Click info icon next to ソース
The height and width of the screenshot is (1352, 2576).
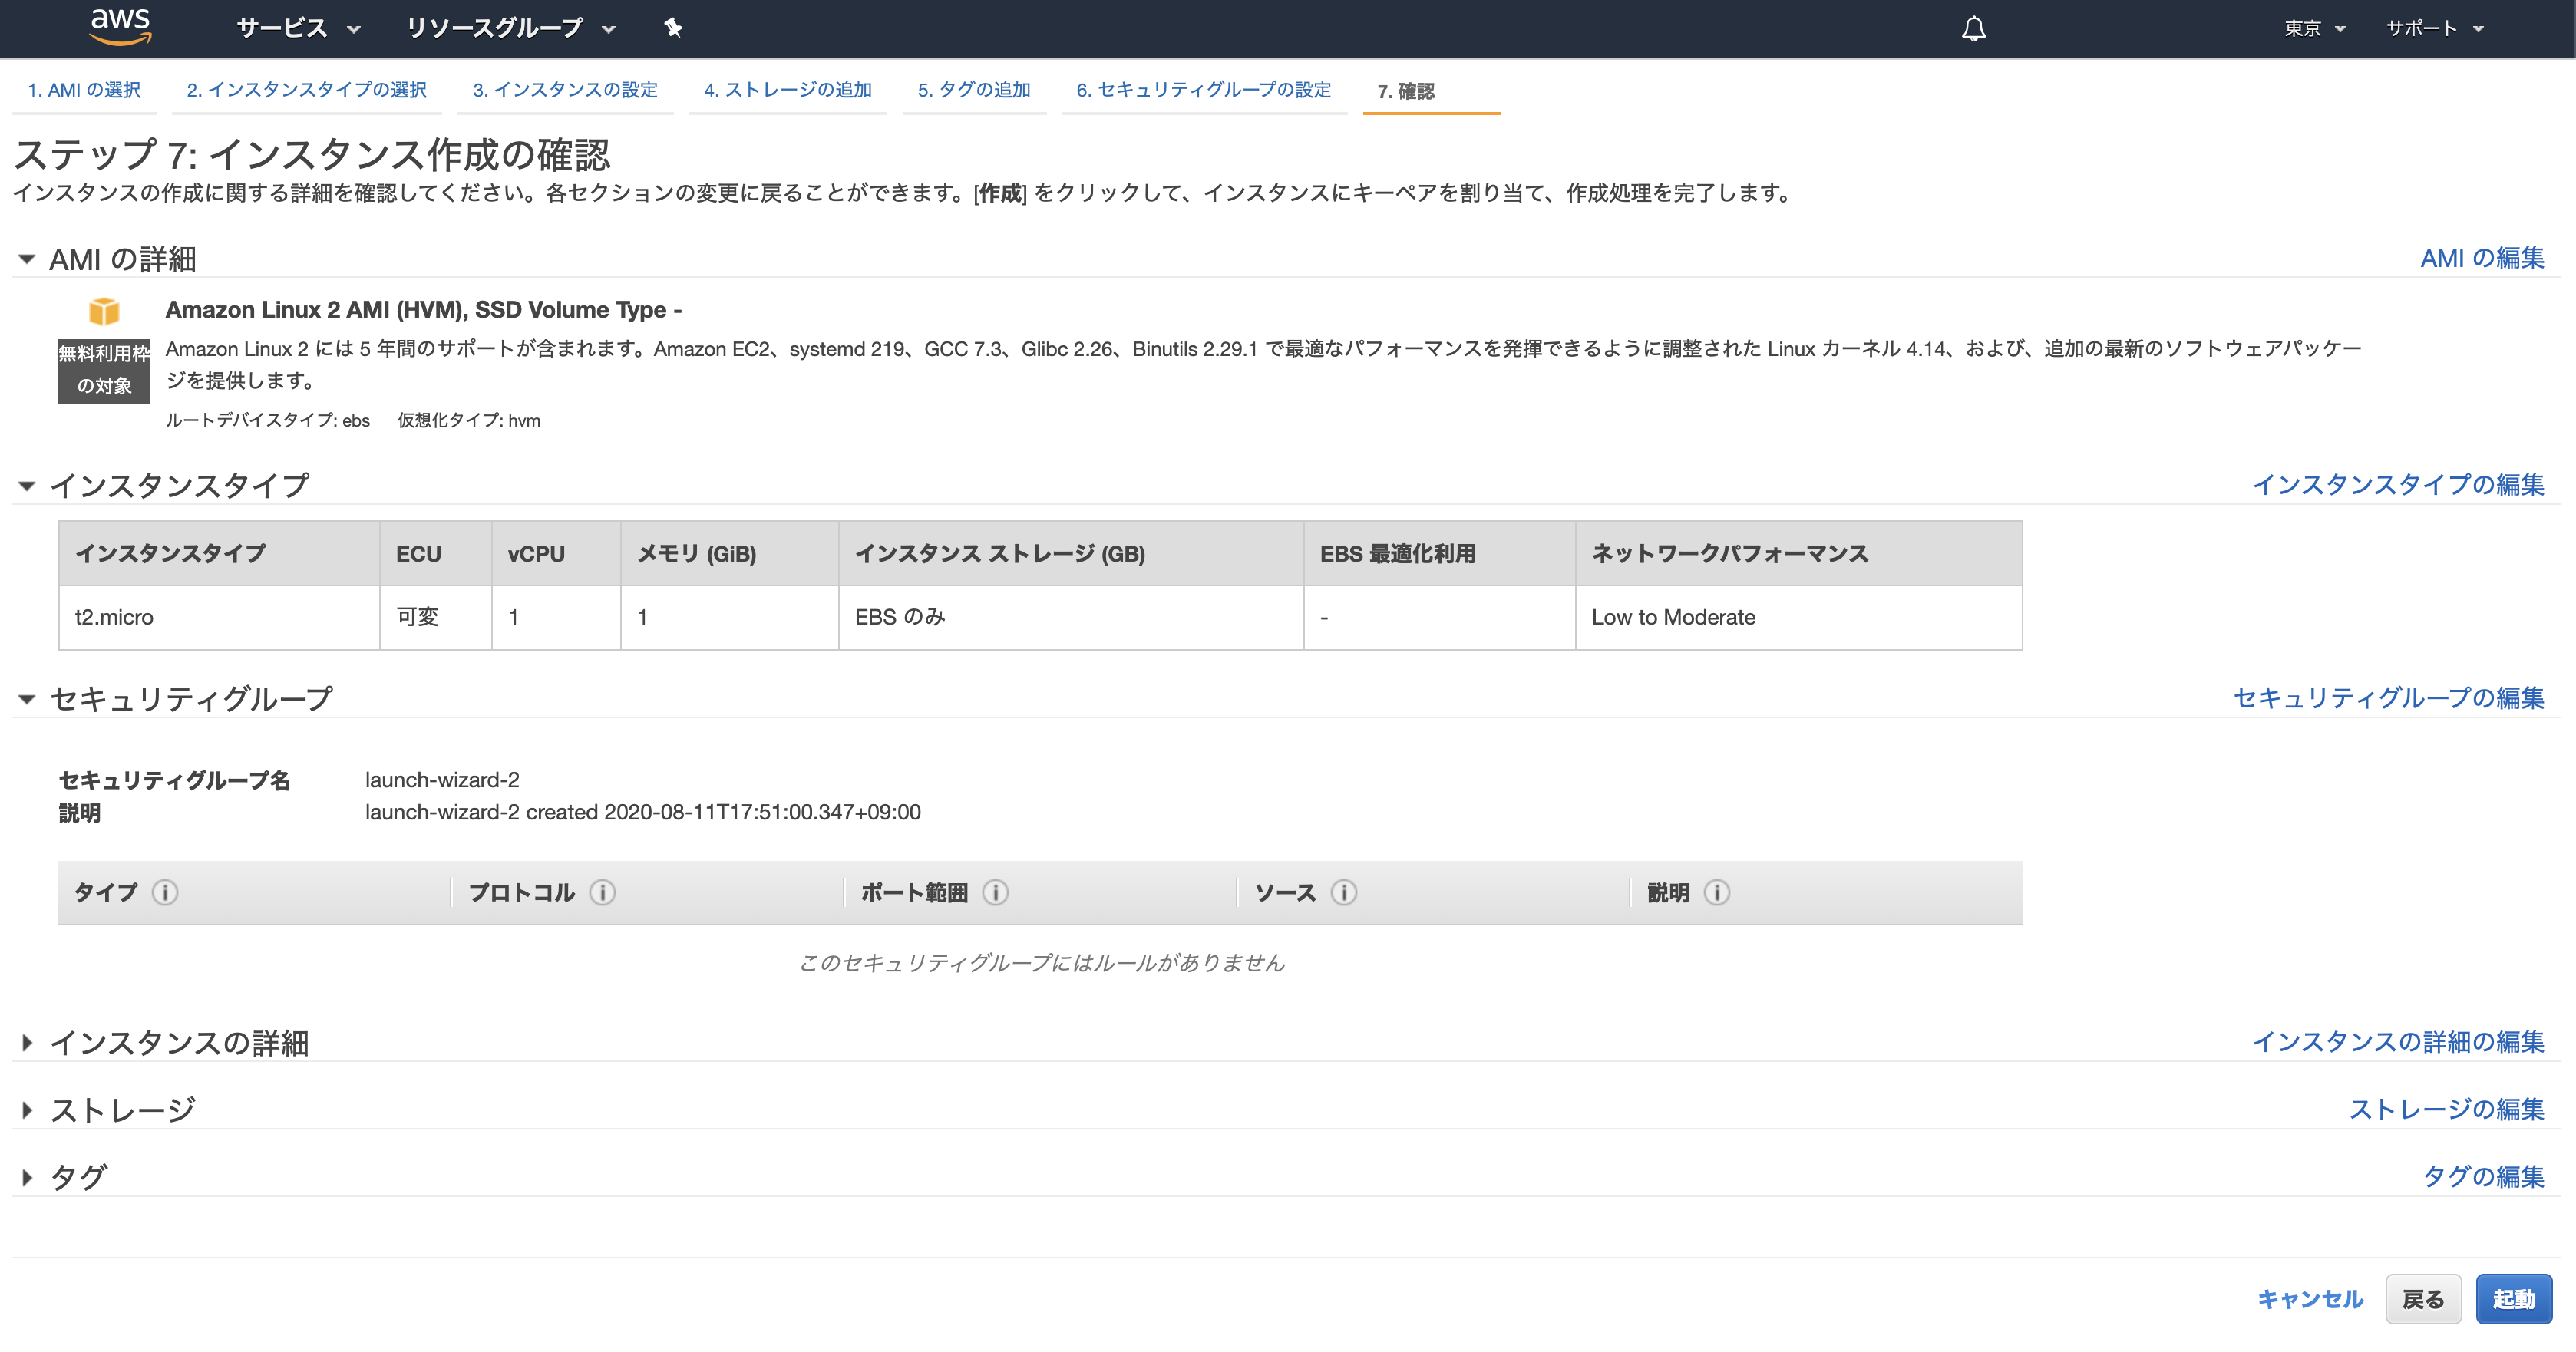coord(1344,892)
